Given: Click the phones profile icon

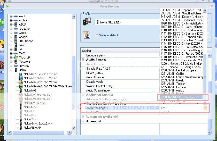Looking at the screenshot, I should 87,22.
